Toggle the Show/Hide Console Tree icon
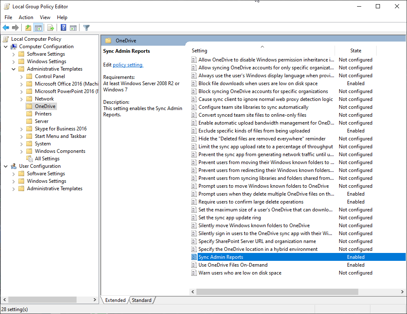Screen dimensions: 407x314 (38, 28)
